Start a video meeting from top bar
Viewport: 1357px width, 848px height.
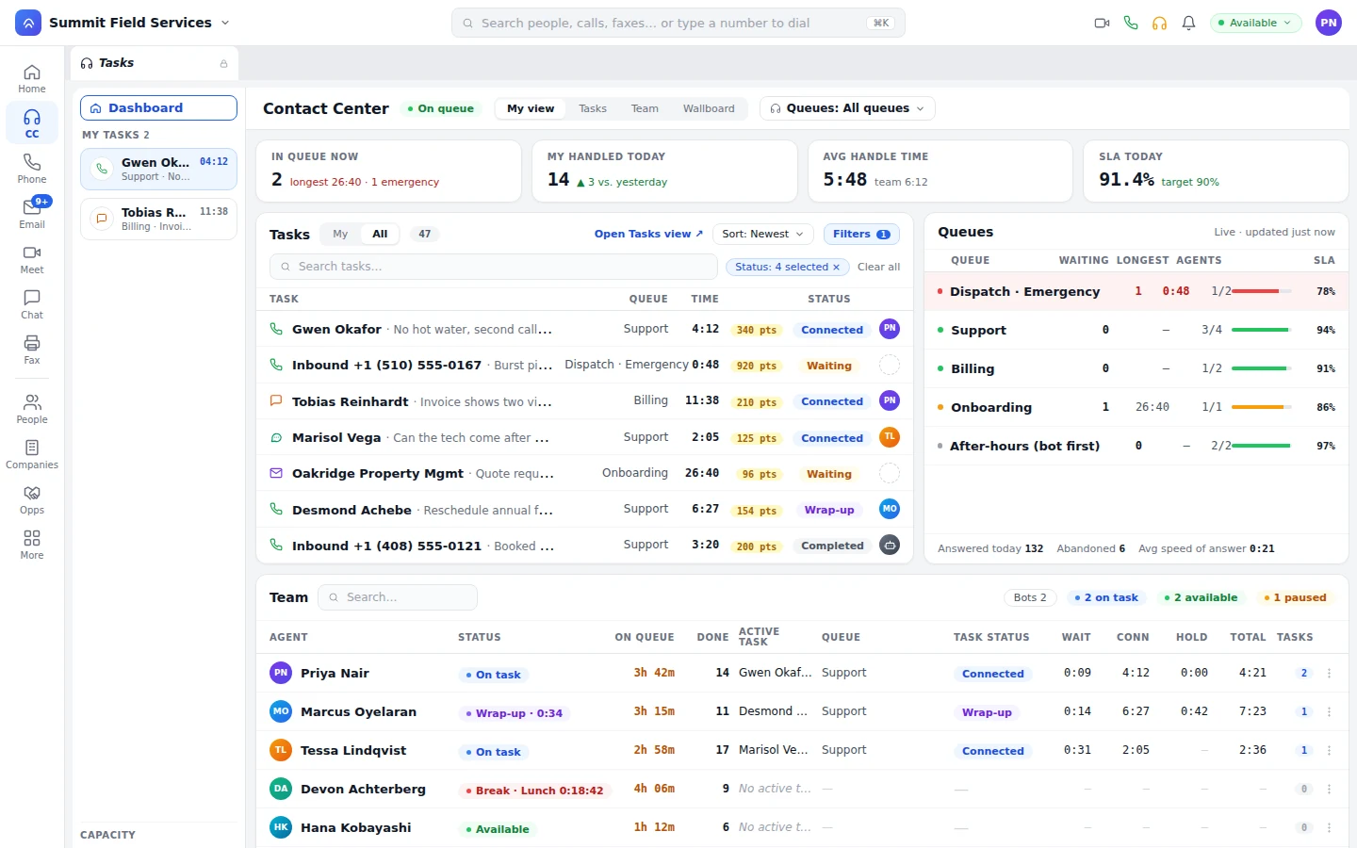coord(1102,23)
